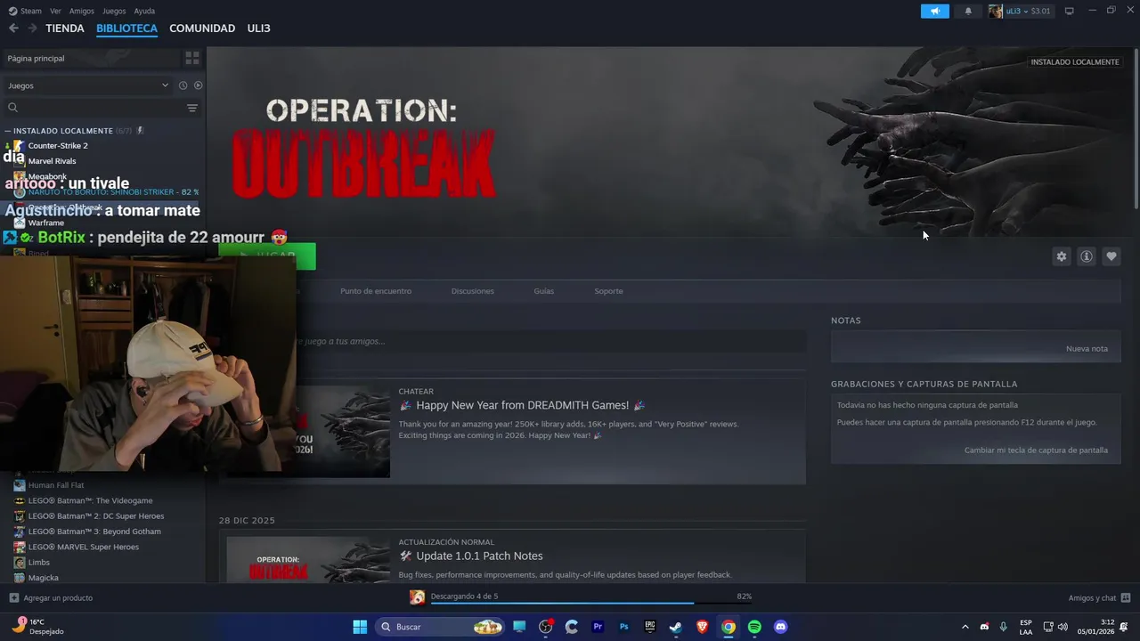Open Happy New Year from DREADMITH post

point(522,405)
